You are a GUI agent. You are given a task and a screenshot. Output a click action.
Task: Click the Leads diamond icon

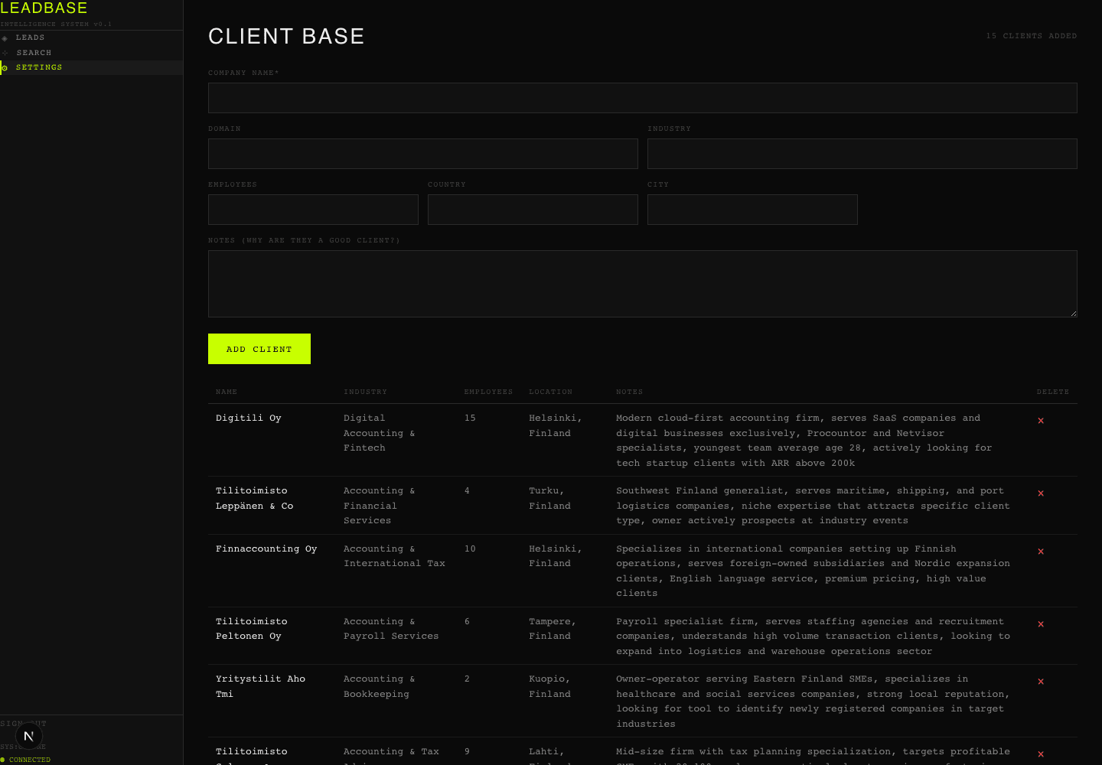tap(5, 38)
